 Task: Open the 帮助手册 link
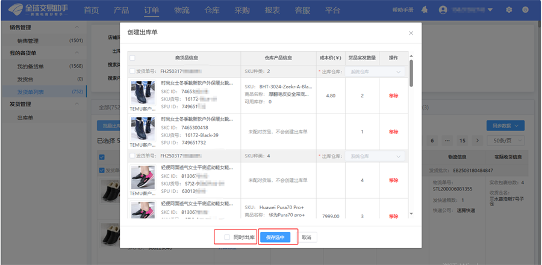pyautogui.click(x=403, y=10)
